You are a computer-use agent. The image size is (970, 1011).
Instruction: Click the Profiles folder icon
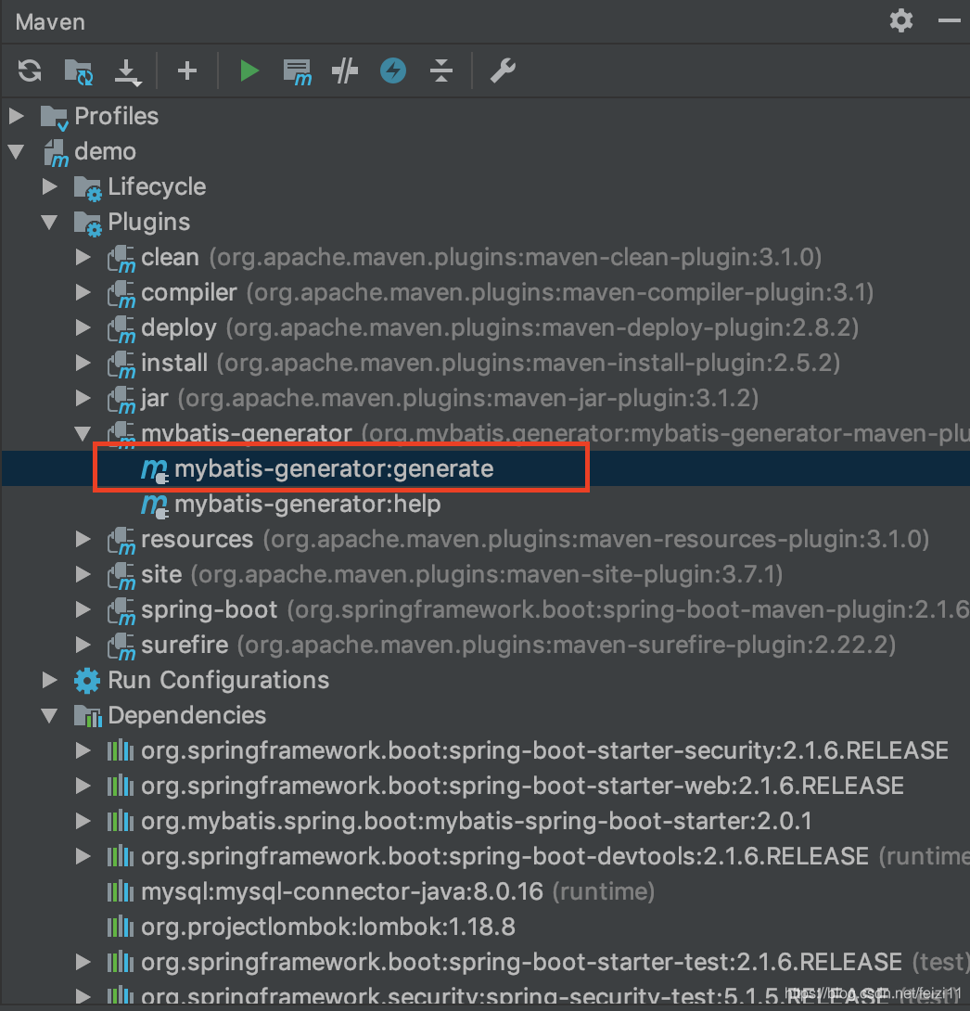[54, 118]
